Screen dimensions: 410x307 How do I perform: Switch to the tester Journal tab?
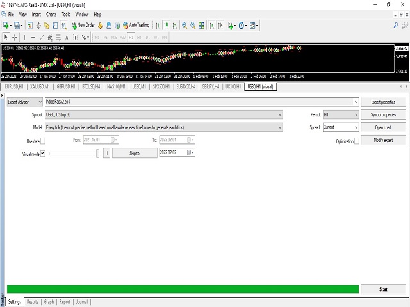(82, 302)
